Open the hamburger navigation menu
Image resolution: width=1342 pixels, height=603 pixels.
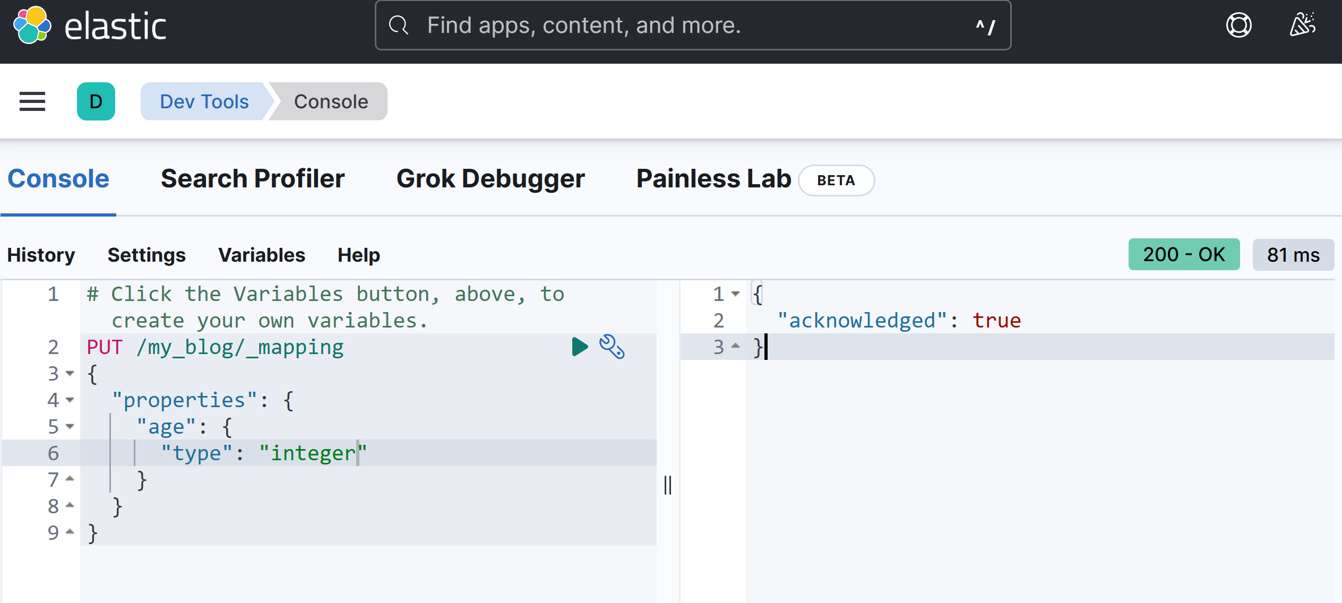click(32, 101)
